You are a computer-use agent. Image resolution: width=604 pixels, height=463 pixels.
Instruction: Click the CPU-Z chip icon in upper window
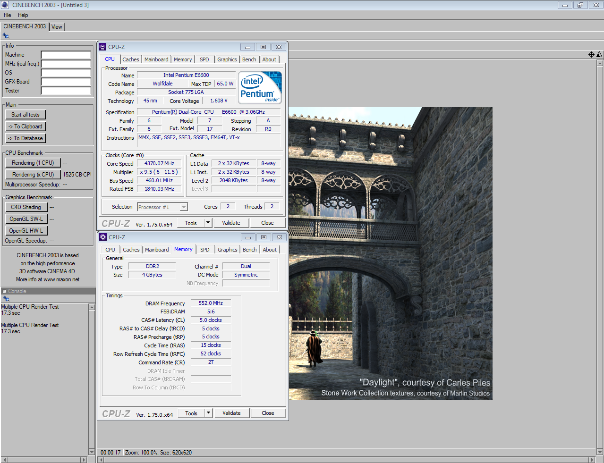click(x=102, y=47)
